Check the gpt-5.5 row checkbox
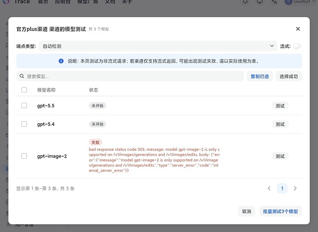This screenshot has width=318, height=232. (24, 106)
